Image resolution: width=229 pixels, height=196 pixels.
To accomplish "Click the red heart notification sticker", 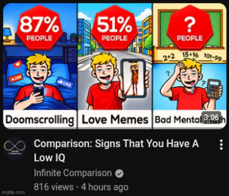I will coord(17,64).
